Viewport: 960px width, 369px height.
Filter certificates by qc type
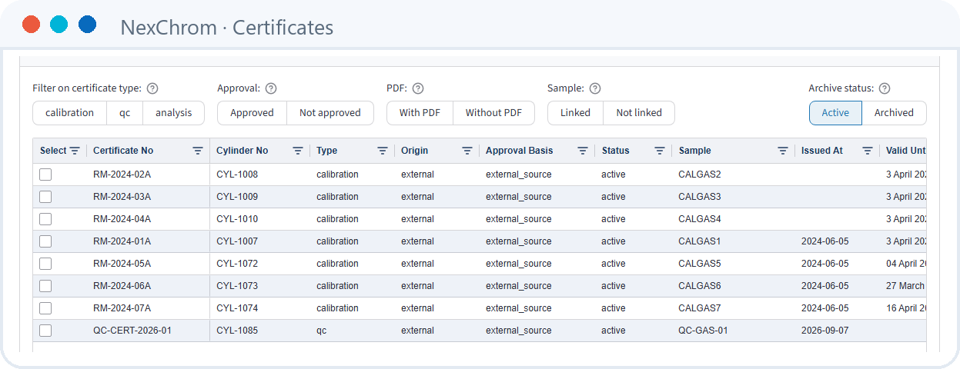click(125, 113)
